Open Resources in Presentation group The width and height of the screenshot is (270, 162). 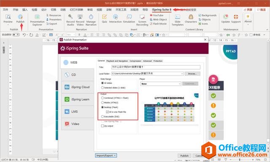pos(54,15)
